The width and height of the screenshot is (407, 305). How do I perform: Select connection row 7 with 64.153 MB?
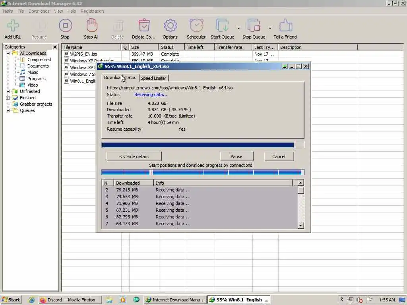(200, 224)
